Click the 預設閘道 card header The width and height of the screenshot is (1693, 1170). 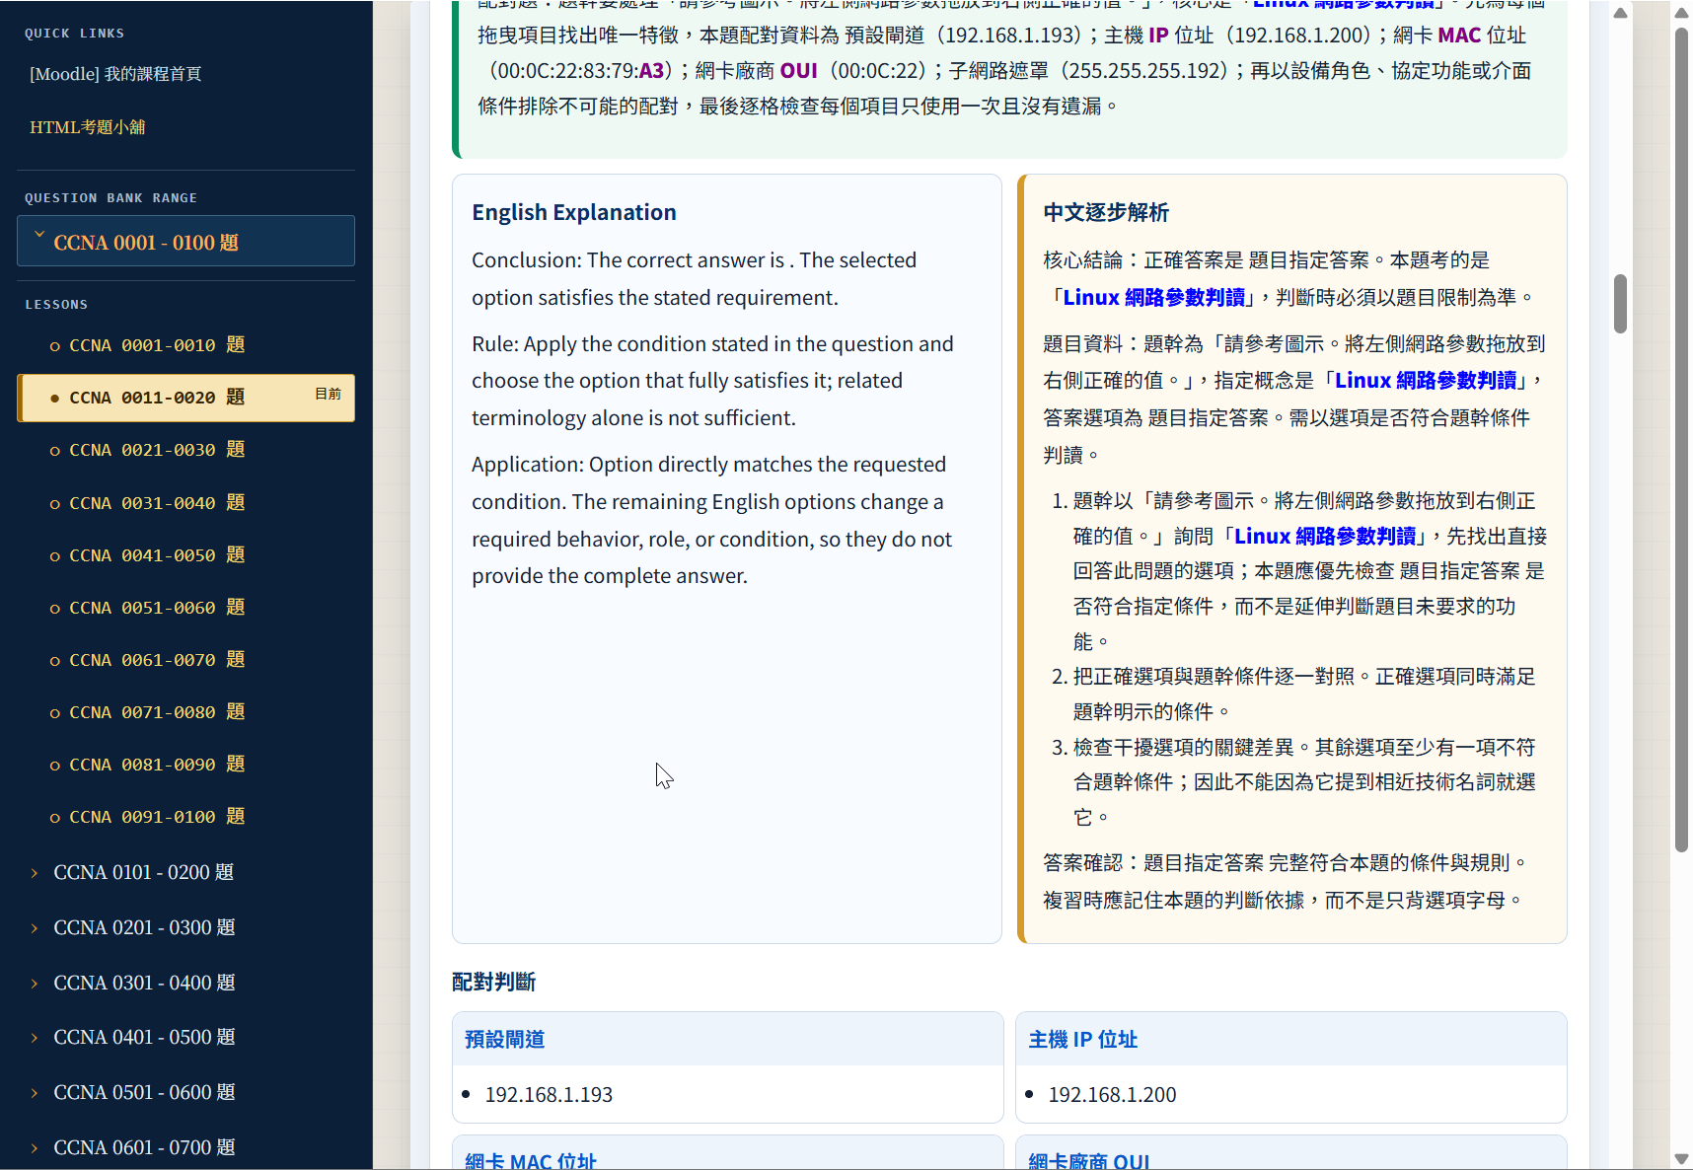(728, 1039)
